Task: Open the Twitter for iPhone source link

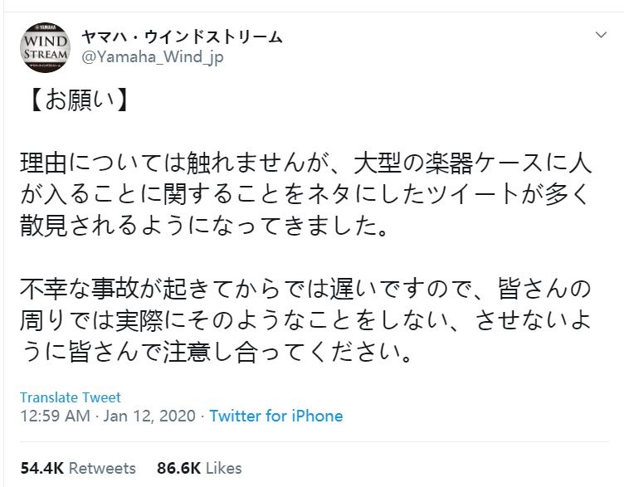Action: coord(275,416)
